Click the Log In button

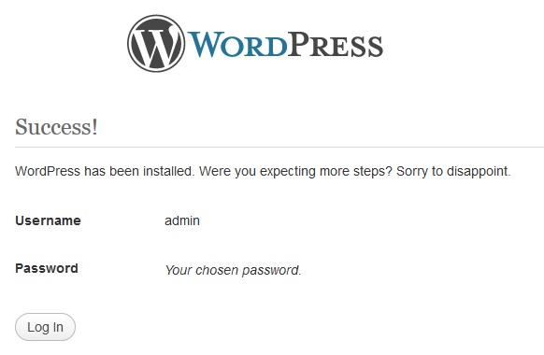tap(45, 327)
